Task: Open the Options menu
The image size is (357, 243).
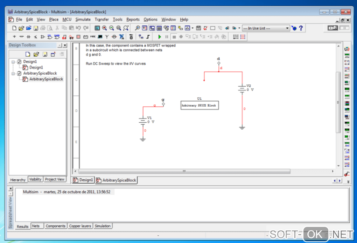Action: (x=150, y=20)
